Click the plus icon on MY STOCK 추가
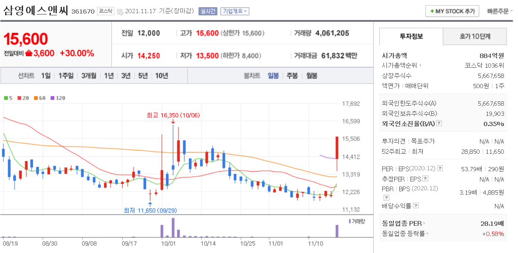The image size is (518, 253). pyautogui.click(x=432, y=11)
